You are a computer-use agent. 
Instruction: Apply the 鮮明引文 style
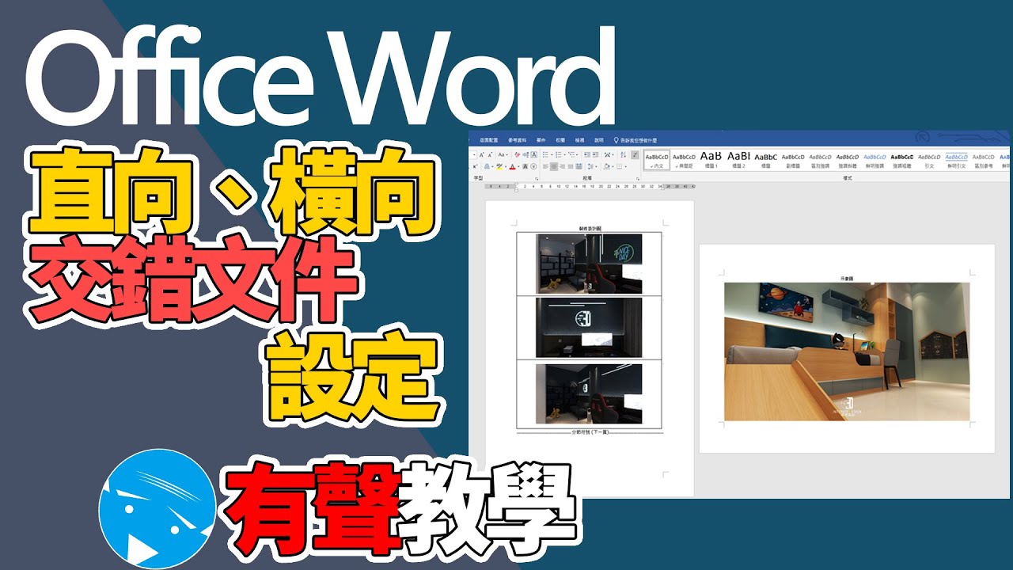[956, 161]
